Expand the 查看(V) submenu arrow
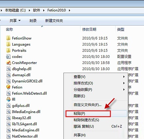This screenshot has width=144, height=139. (124, 77)
